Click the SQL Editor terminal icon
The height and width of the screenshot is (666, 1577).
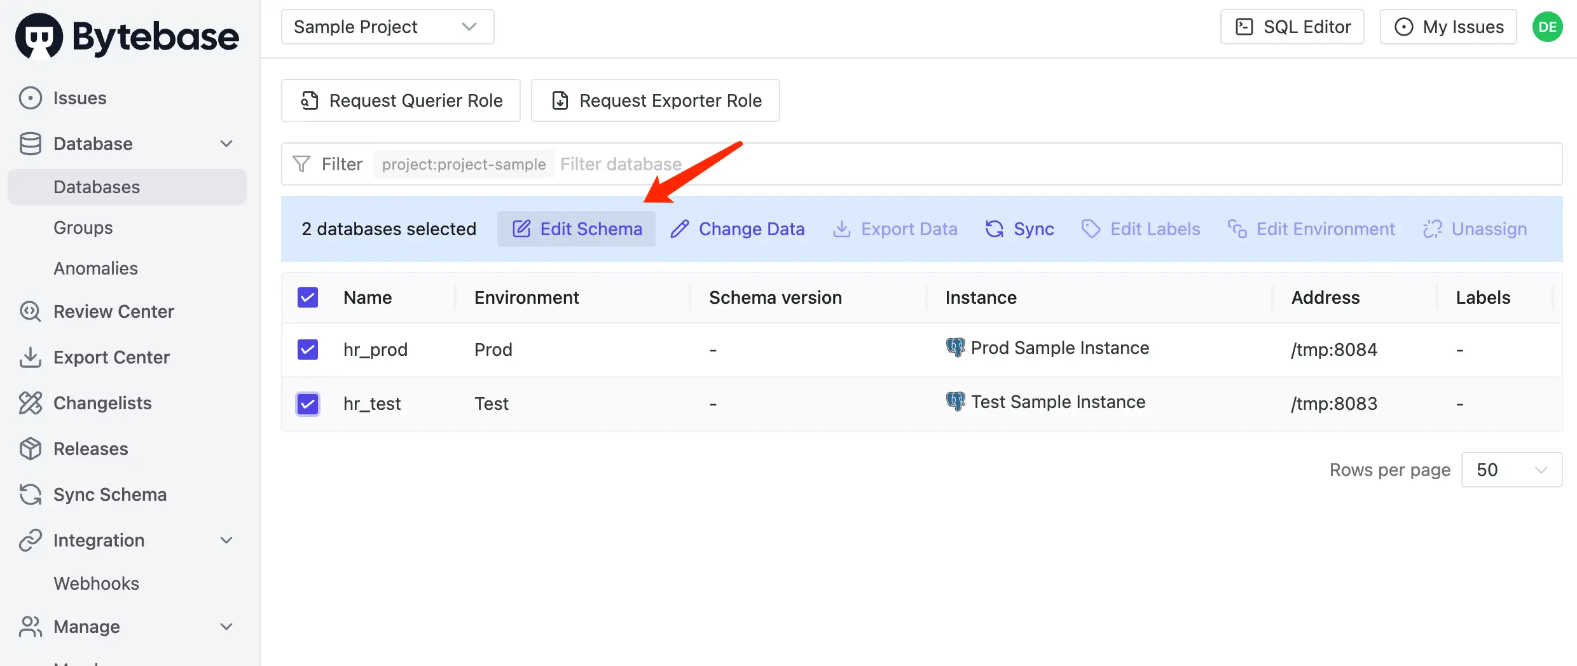tap(1244, 27)
